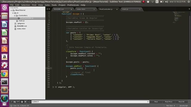Open .gitignore in the sidebar
This screenshot has width=191, height=107.
(21, 23)
